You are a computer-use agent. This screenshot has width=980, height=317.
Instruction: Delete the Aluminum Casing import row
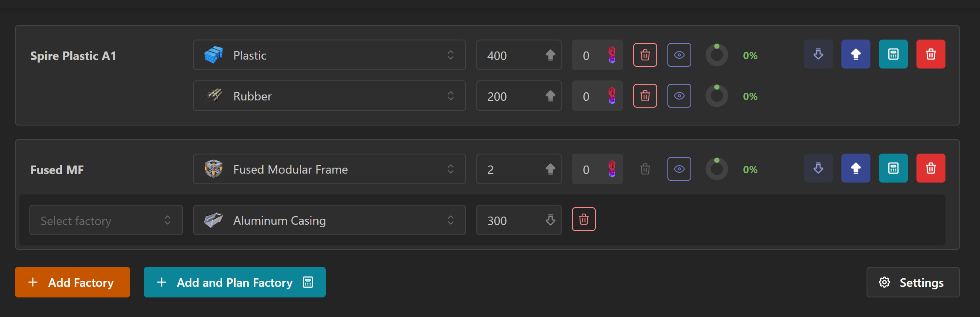point(583,219)
